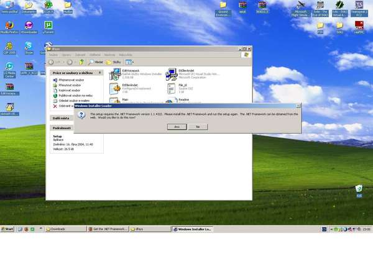Viewport: 373px width, 265px height.
Task: Click the Forward arrow in Explorer toolbar
Action: point(70,62)
